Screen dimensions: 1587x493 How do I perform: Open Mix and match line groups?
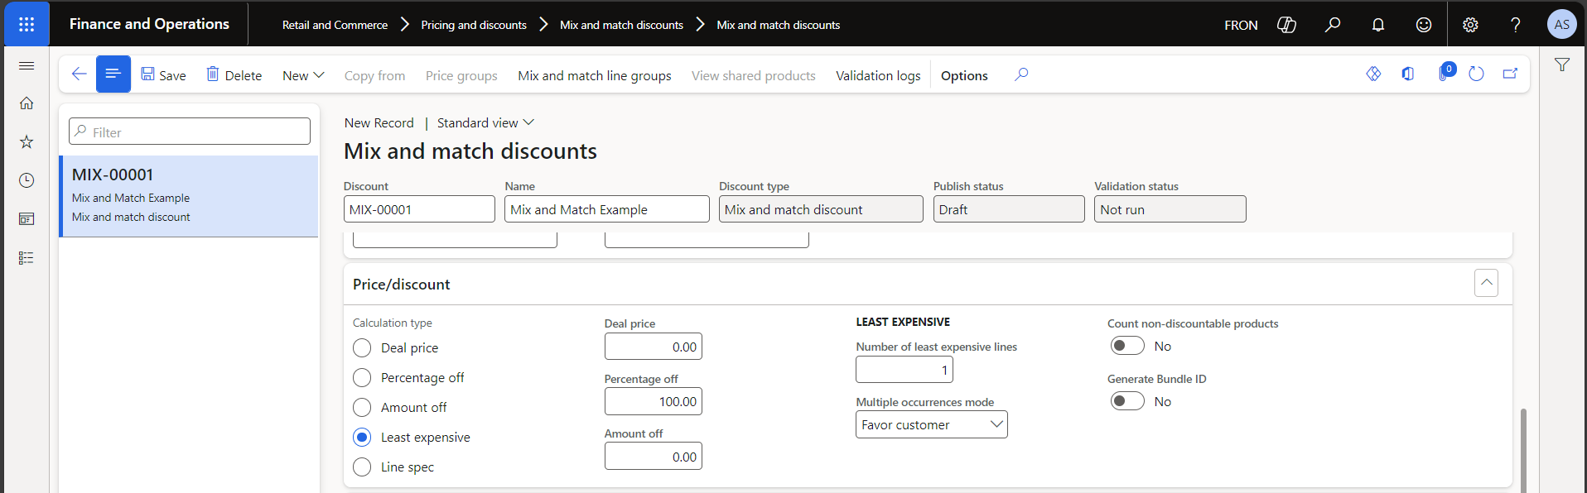(x=594, y=75)
